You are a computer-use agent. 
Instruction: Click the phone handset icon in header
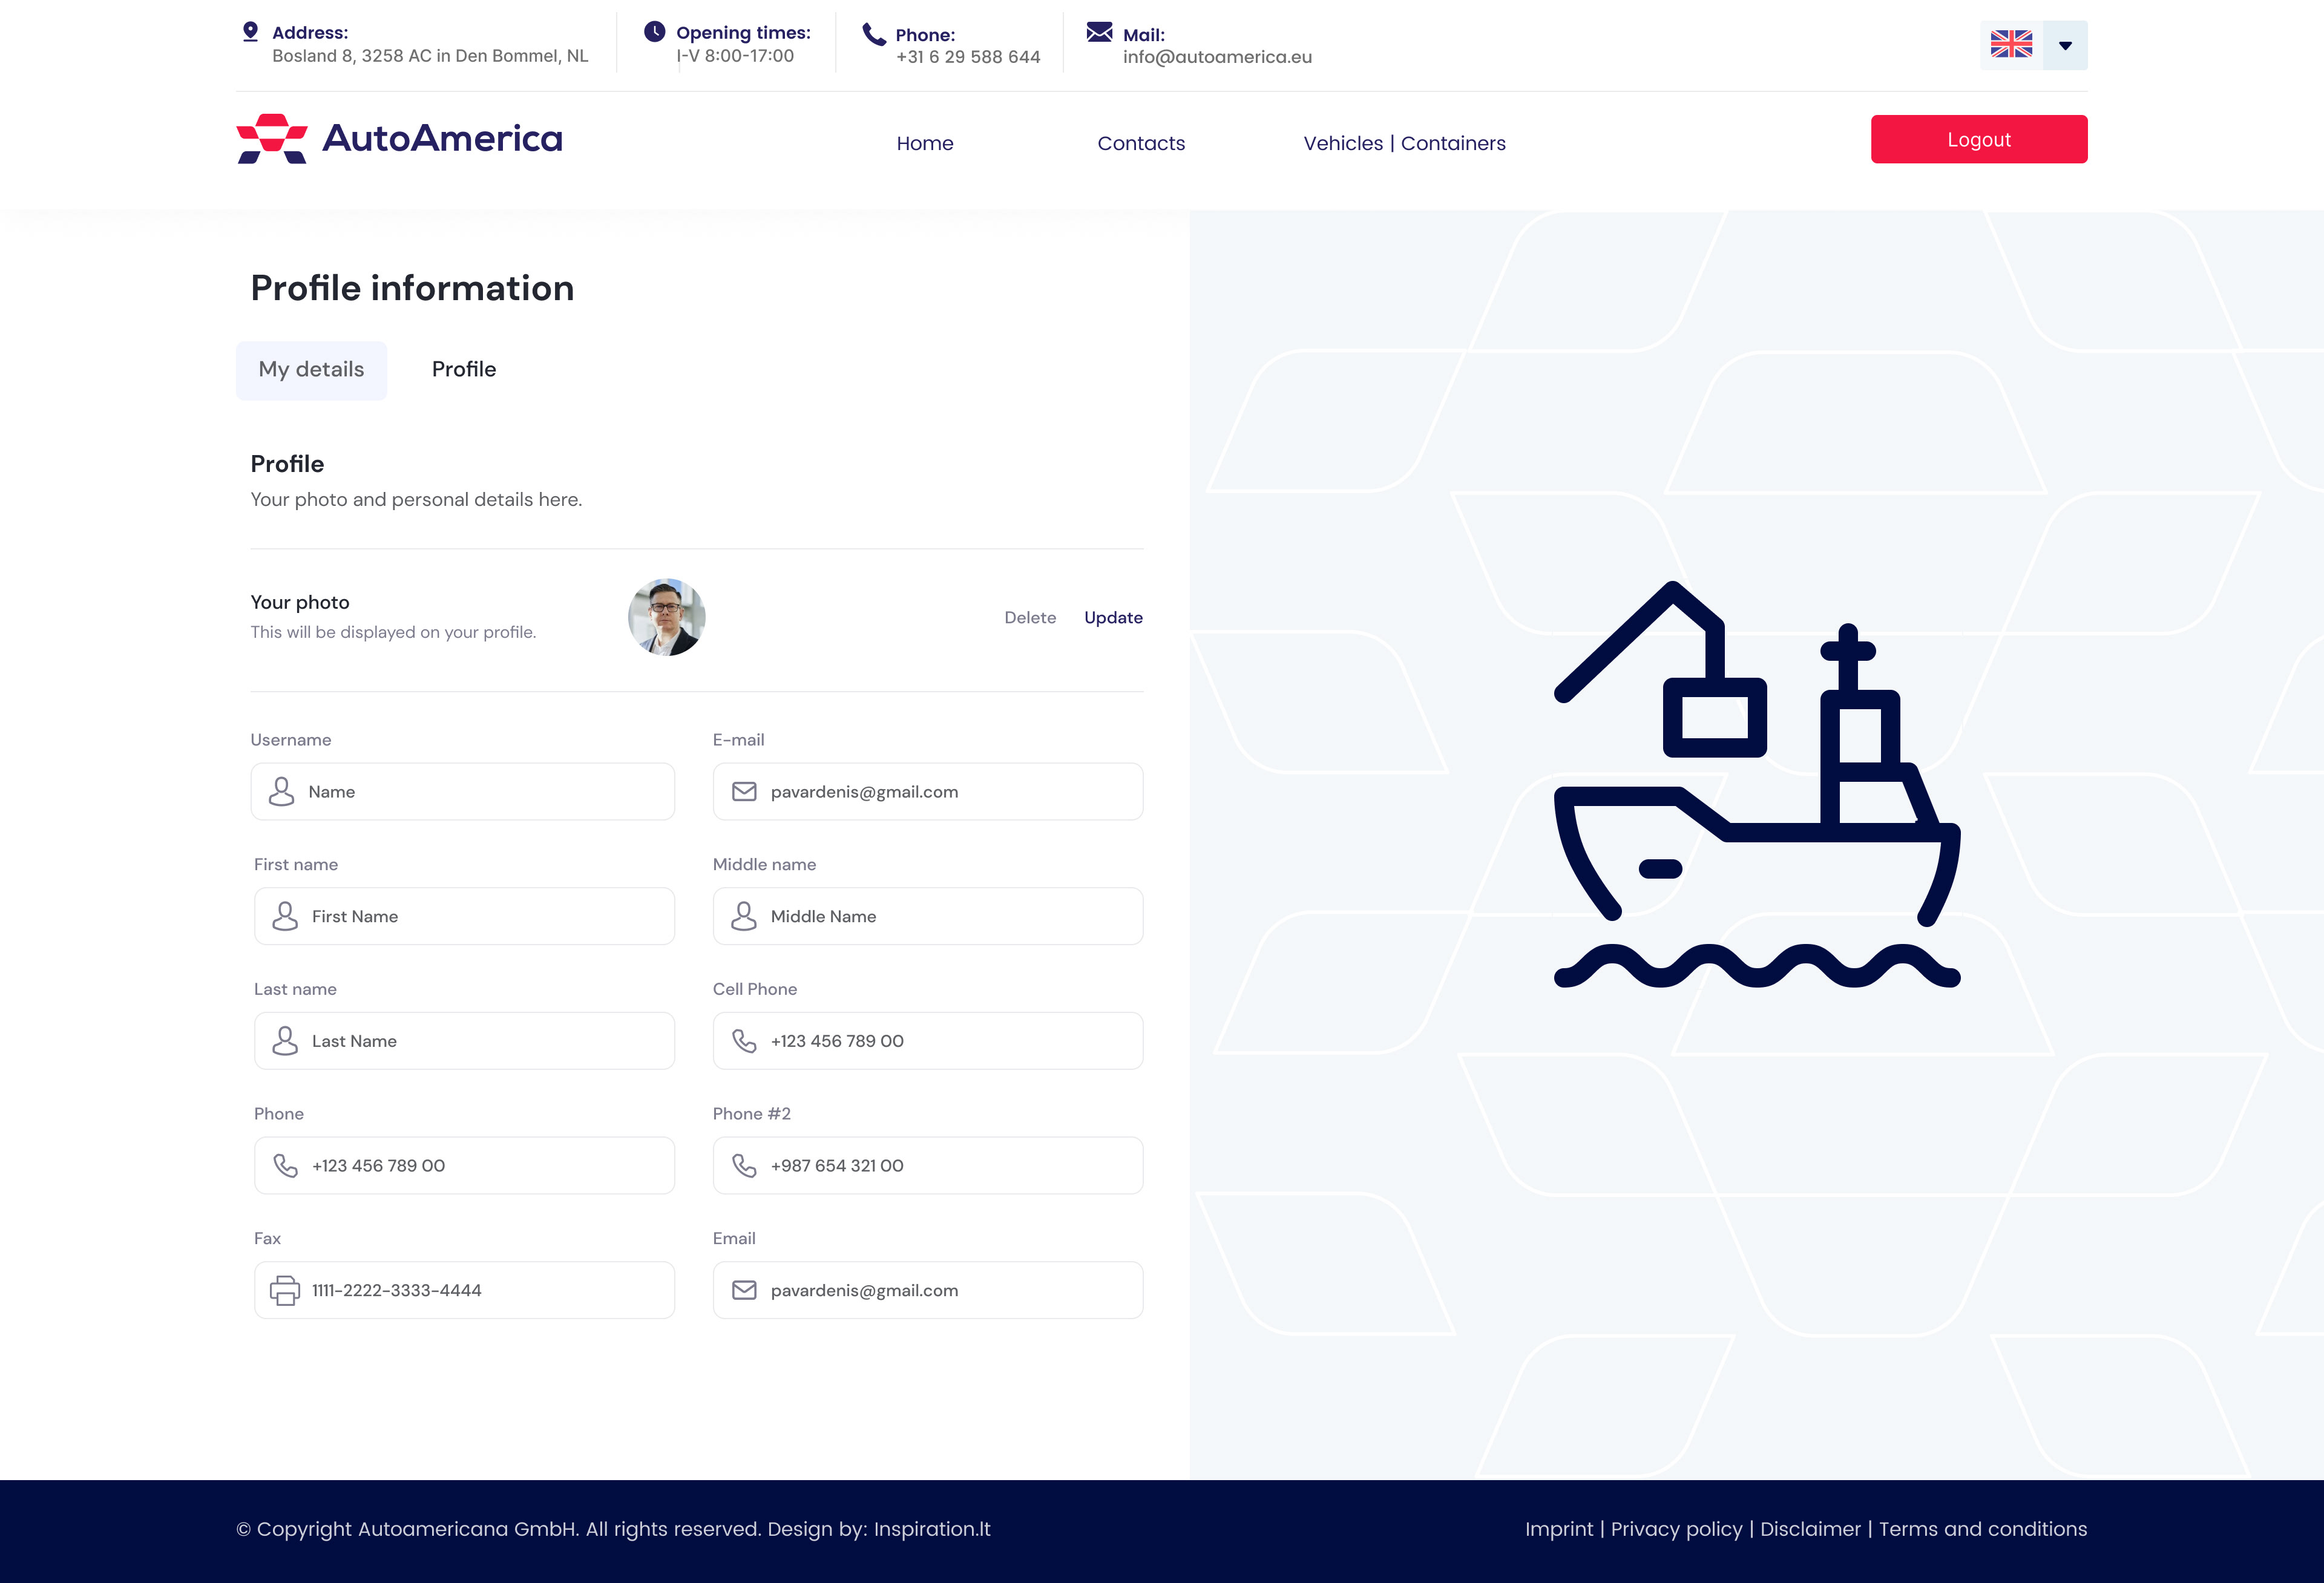click(874, 35)
